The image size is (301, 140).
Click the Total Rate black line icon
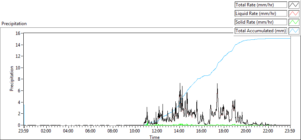(294, 5)
